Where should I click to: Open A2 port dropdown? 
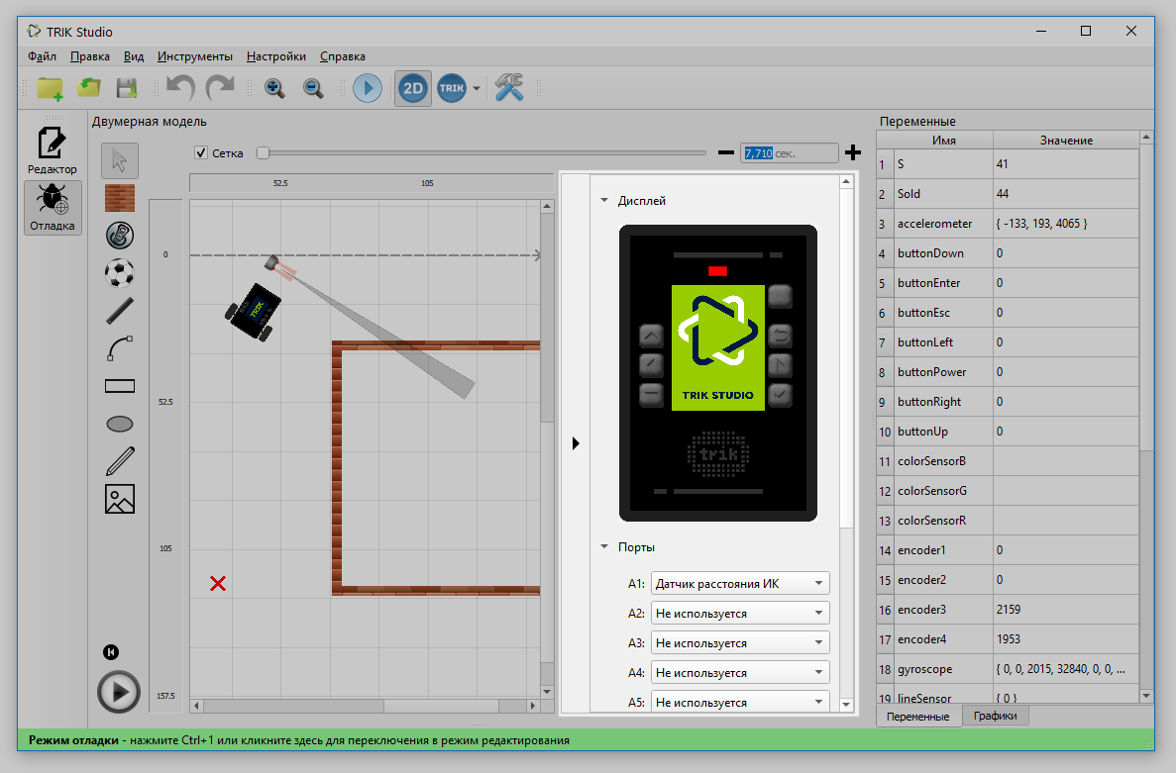[x=740, y=613]
